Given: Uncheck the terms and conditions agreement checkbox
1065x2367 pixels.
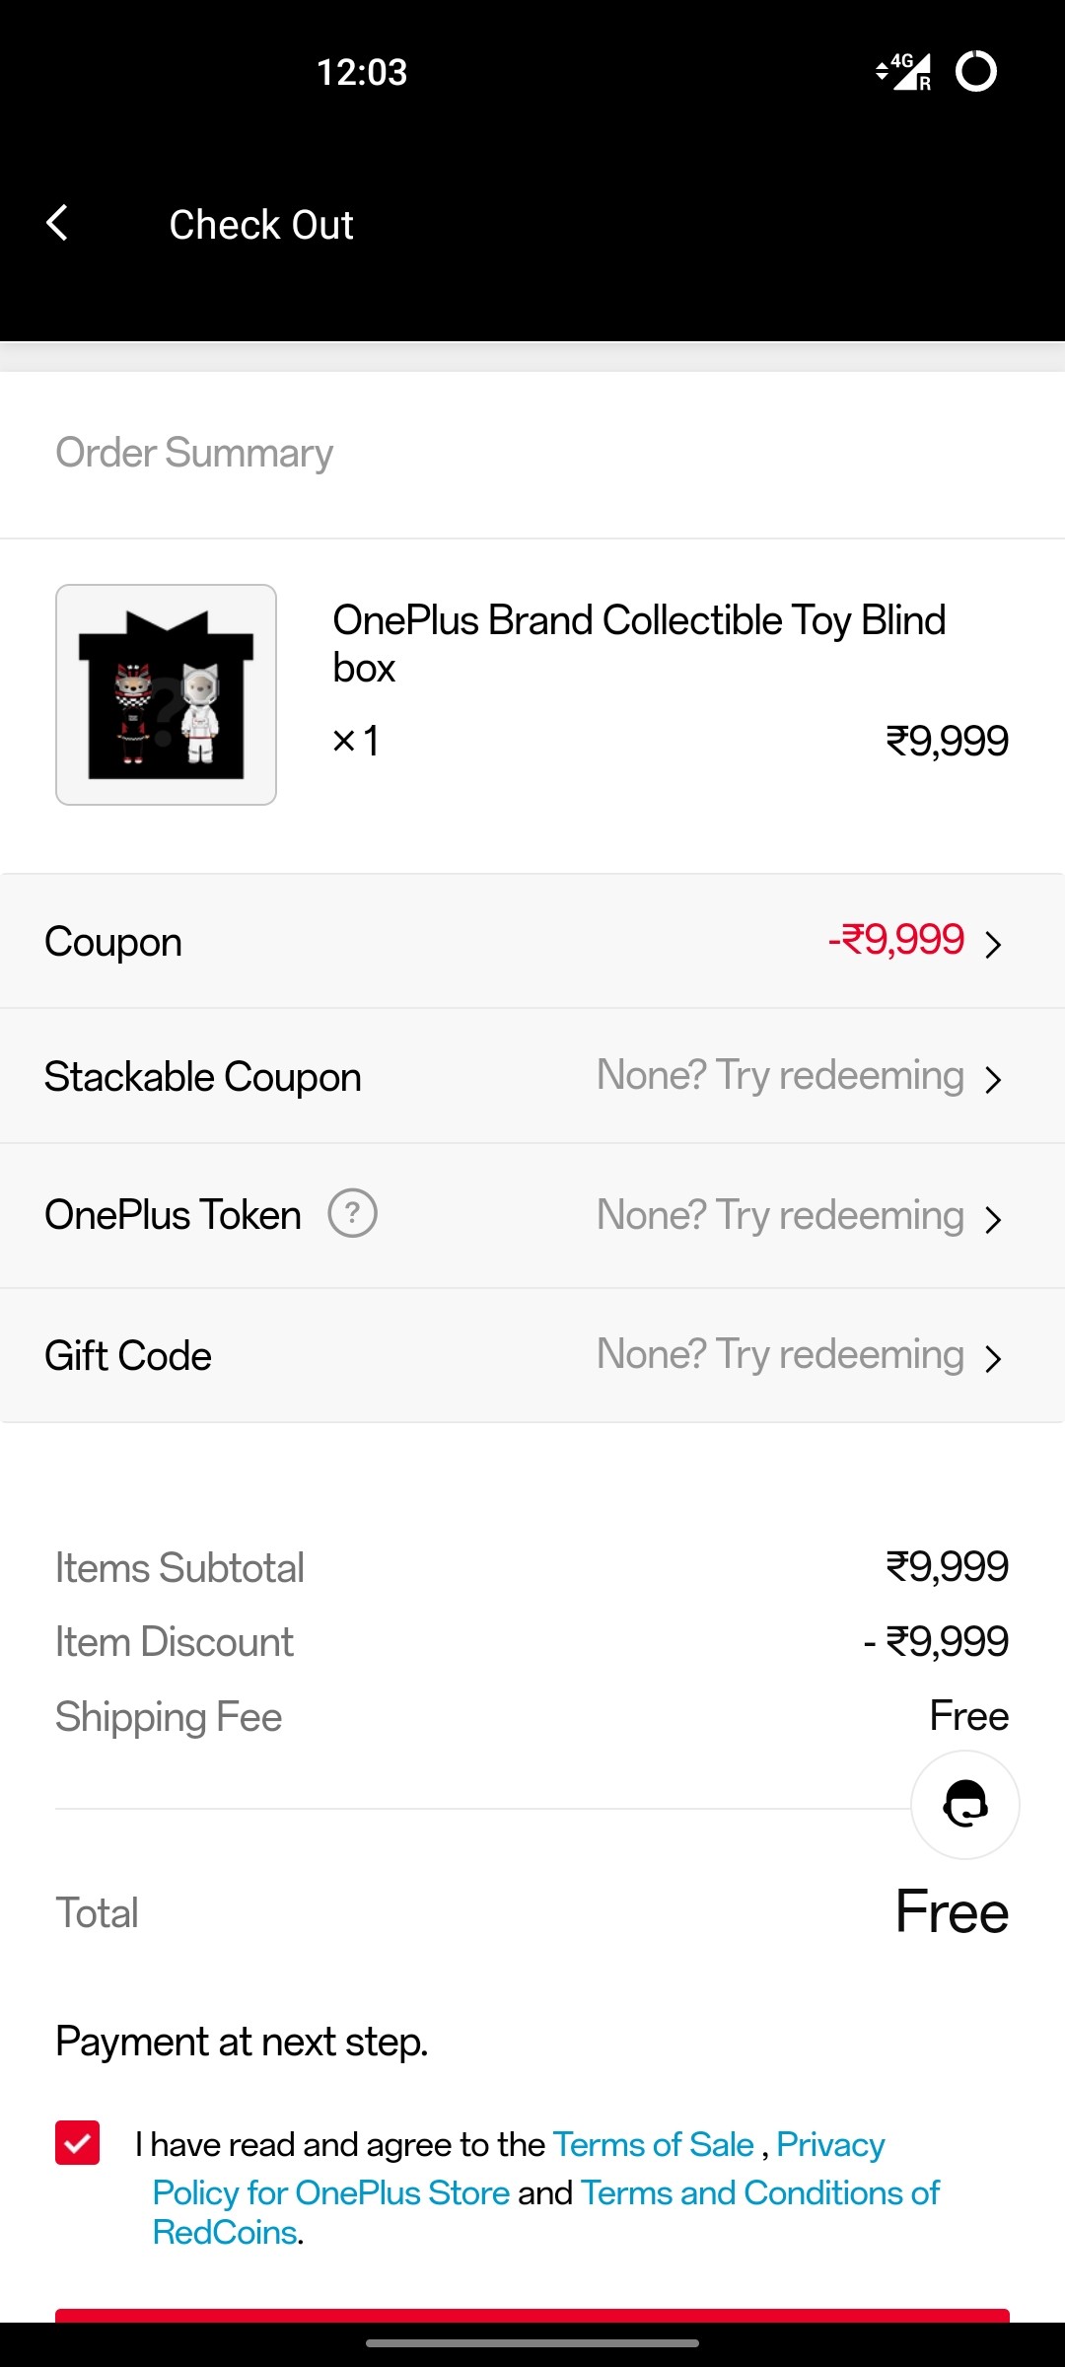Looking at the screenshot, I should [x=74, y=2143].
